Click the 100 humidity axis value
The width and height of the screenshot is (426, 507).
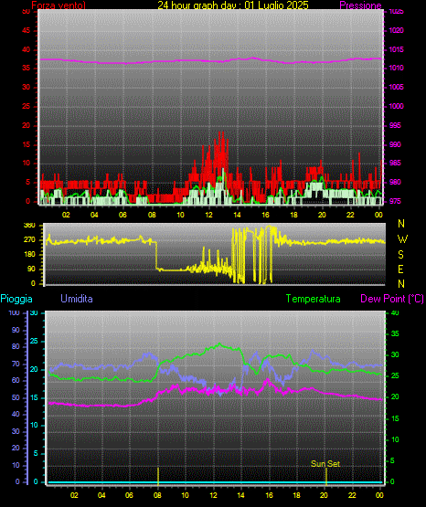click(15, 313)
